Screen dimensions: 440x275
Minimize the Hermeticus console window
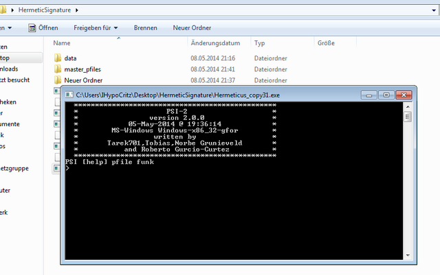pos(369,95)
